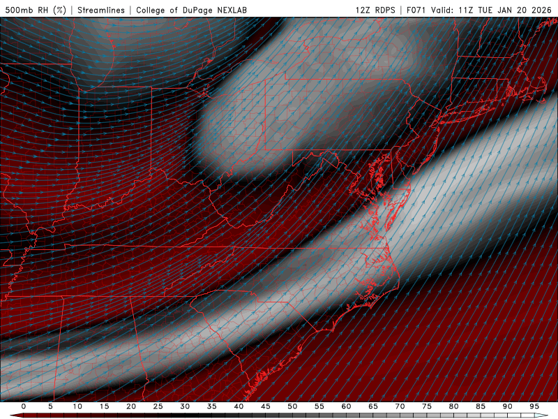Click the "20" color scale value
Image resolution: width=558 pixels, height=419 pixels.
click(131, 406)
